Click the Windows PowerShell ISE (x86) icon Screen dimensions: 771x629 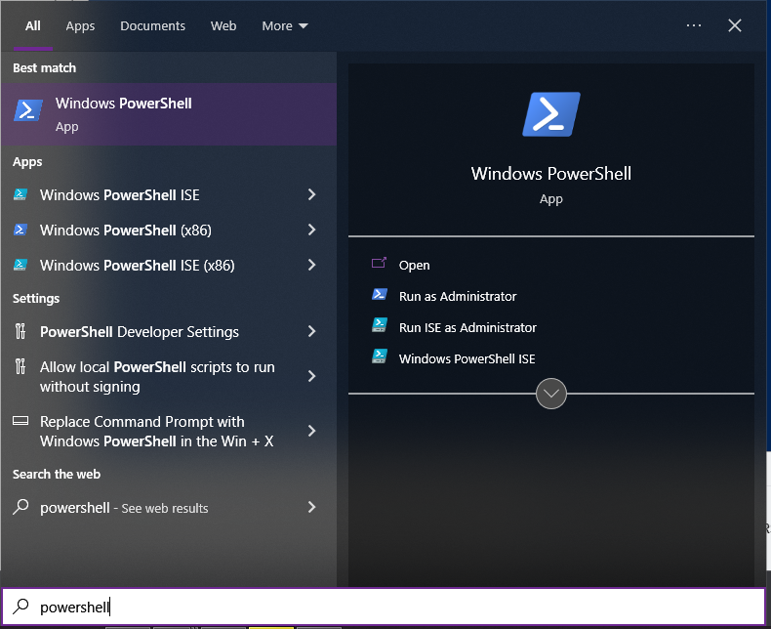pos(20,265)
